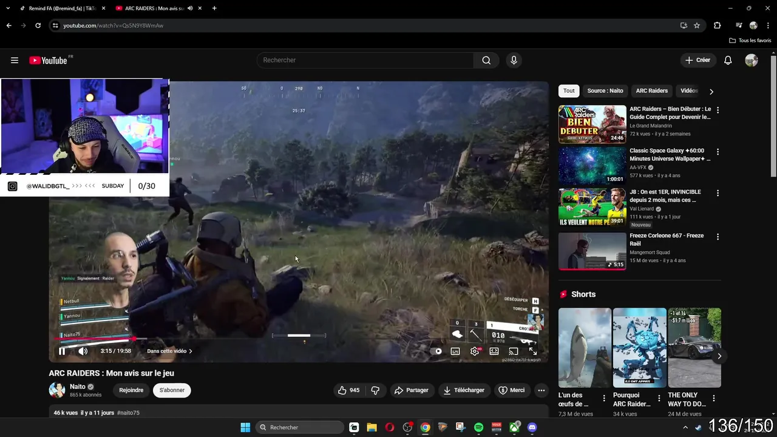
Task: Open the YouTube hamburger guide menu
Action: pyautogui.click(x=15, y=60)
